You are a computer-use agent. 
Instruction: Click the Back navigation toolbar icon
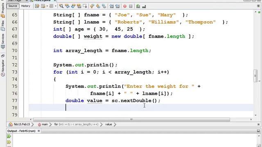[x=43, y=6]
